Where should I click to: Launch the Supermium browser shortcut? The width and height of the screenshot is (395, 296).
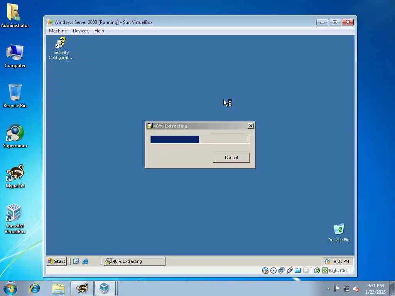point(15,136)
